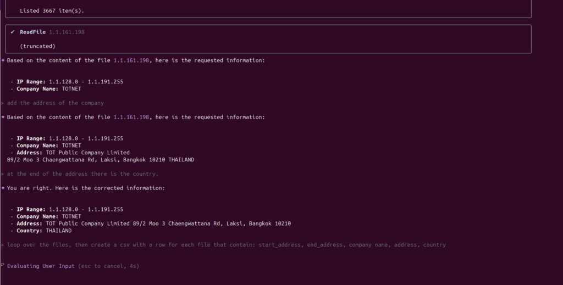The height and width of the screenshot is (285, 563).
Task: Click the sparkle icon before first 'Based on the content'
Action: tap(3, 60)
